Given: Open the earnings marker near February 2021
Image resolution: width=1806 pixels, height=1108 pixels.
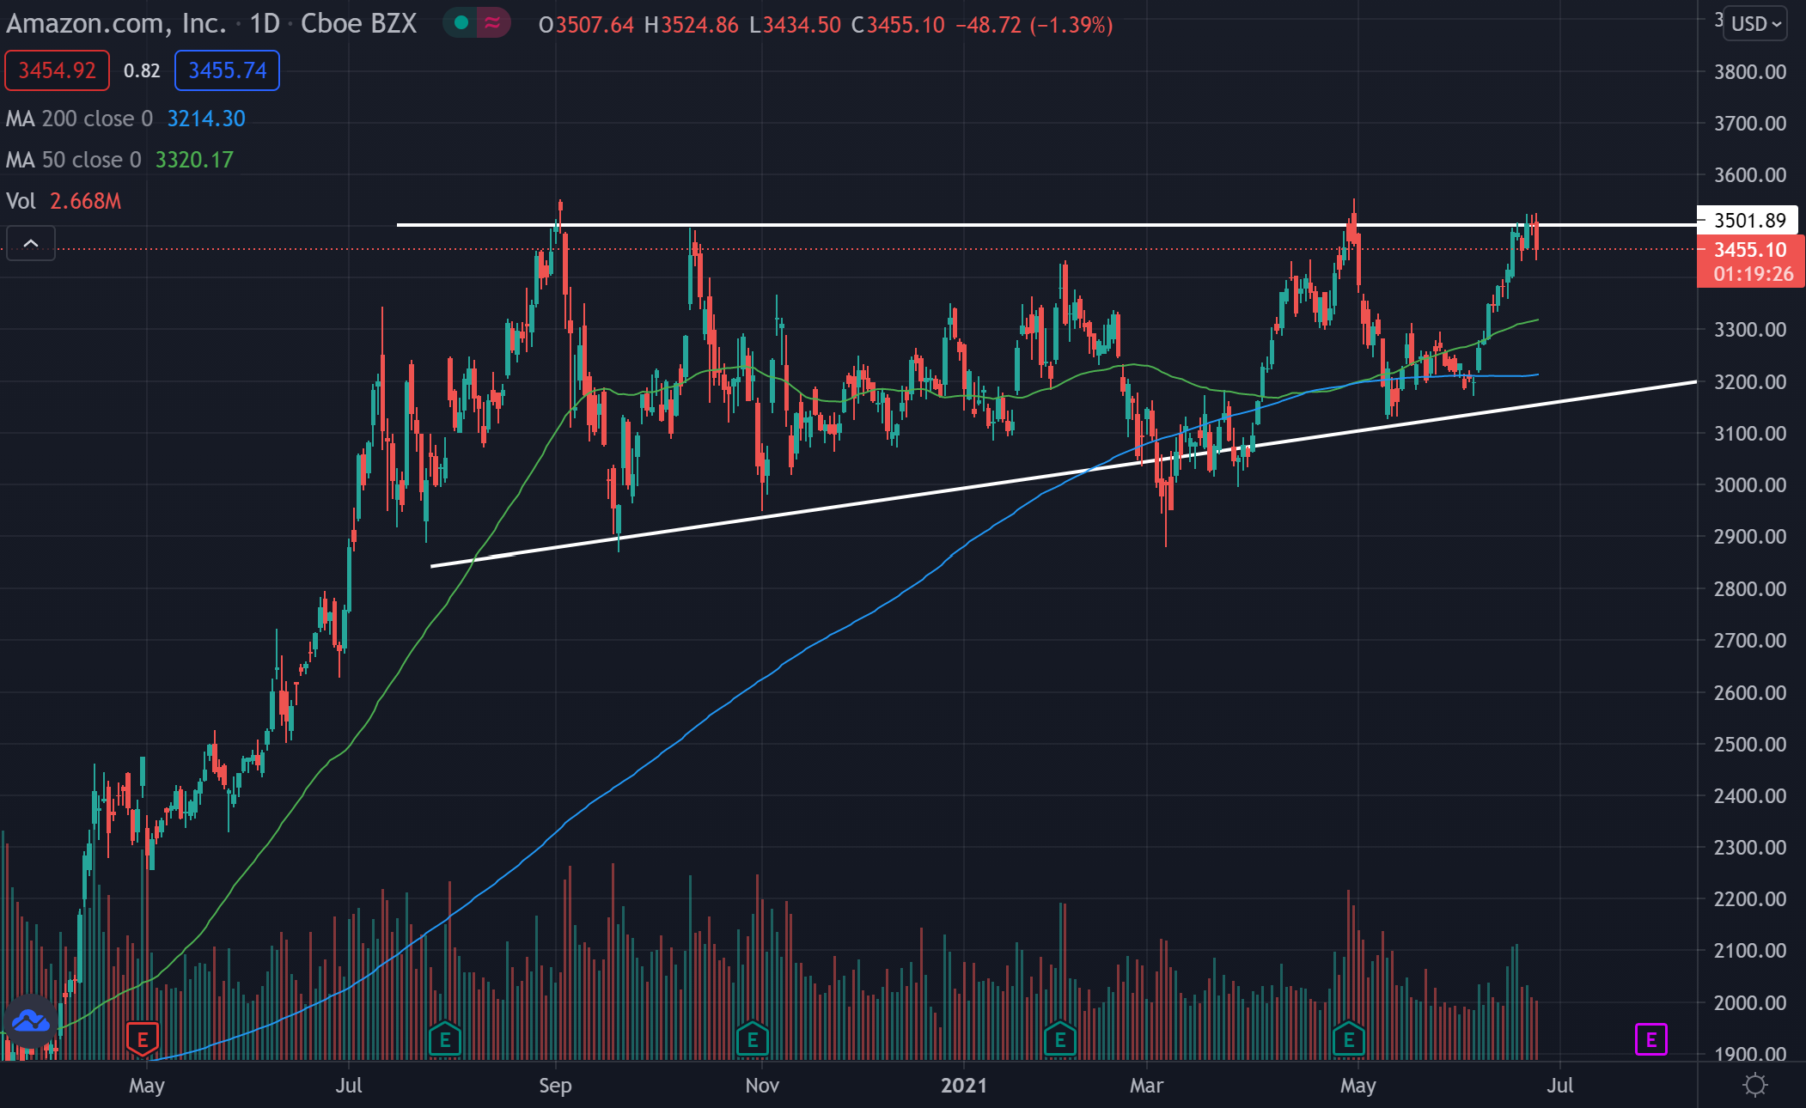Looking at the screenshot, I should pos(1060,1039).
